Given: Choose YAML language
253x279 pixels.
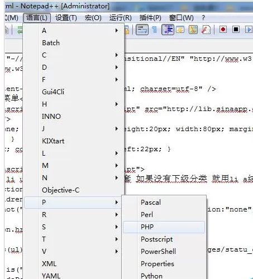Looking at the screenshot, I should pos(73,275).
